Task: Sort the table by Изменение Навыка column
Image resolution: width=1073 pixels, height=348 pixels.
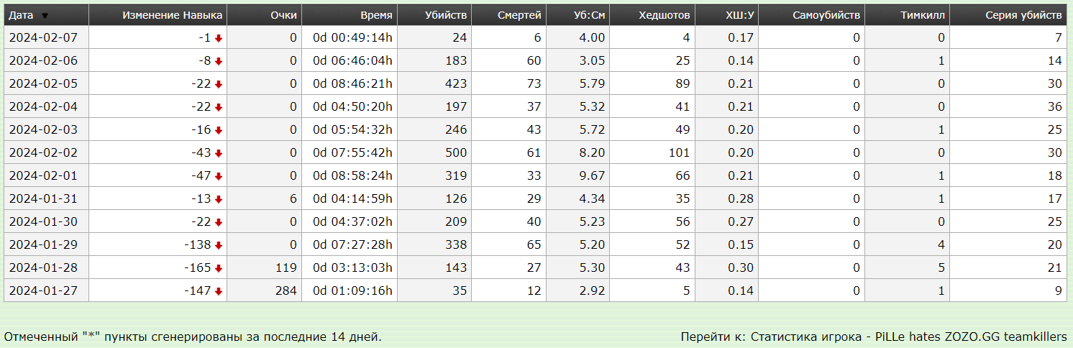Action: tap(173, 15)
